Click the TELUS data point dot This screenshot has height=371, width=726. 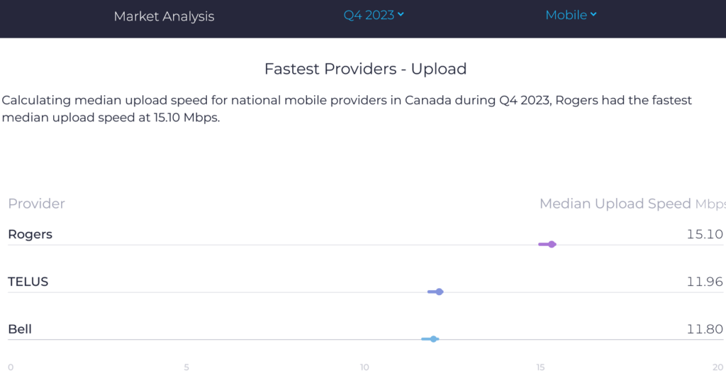(x=440, y=292)
